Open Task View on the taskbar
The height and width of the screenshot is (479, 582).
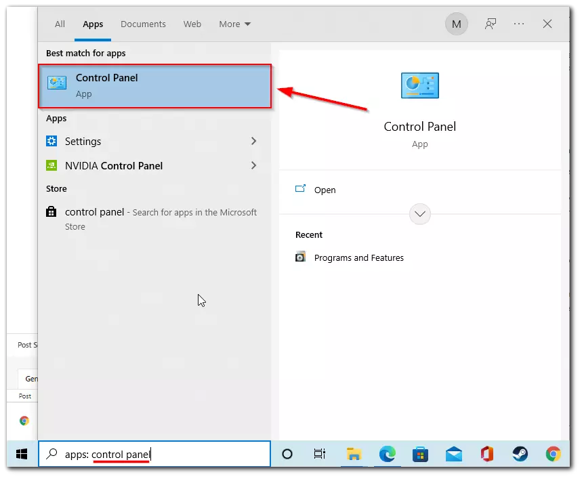click(x=320, y=454)
